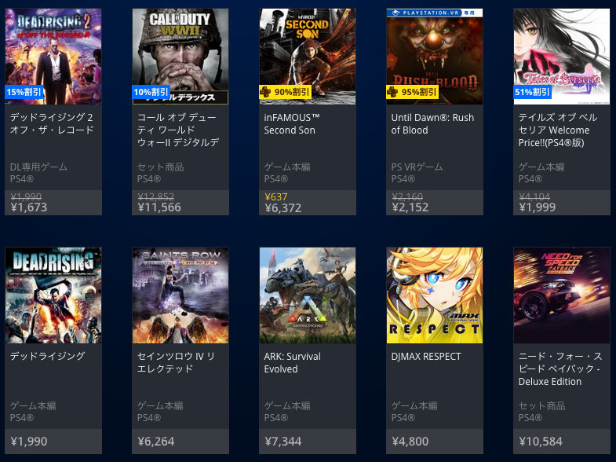Click the ¥10,584 Need for Speed price
The height and width of the screenshot is (462, 616).
541,441
